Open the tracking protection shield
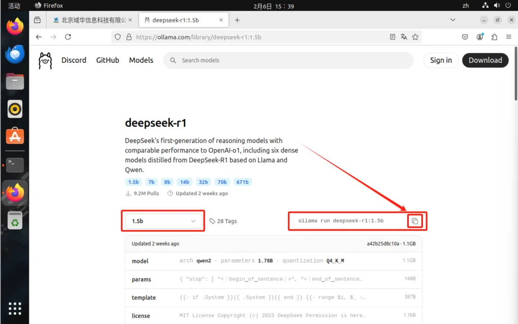The height and width of the screenshot is (324, 518). point(117,37)
